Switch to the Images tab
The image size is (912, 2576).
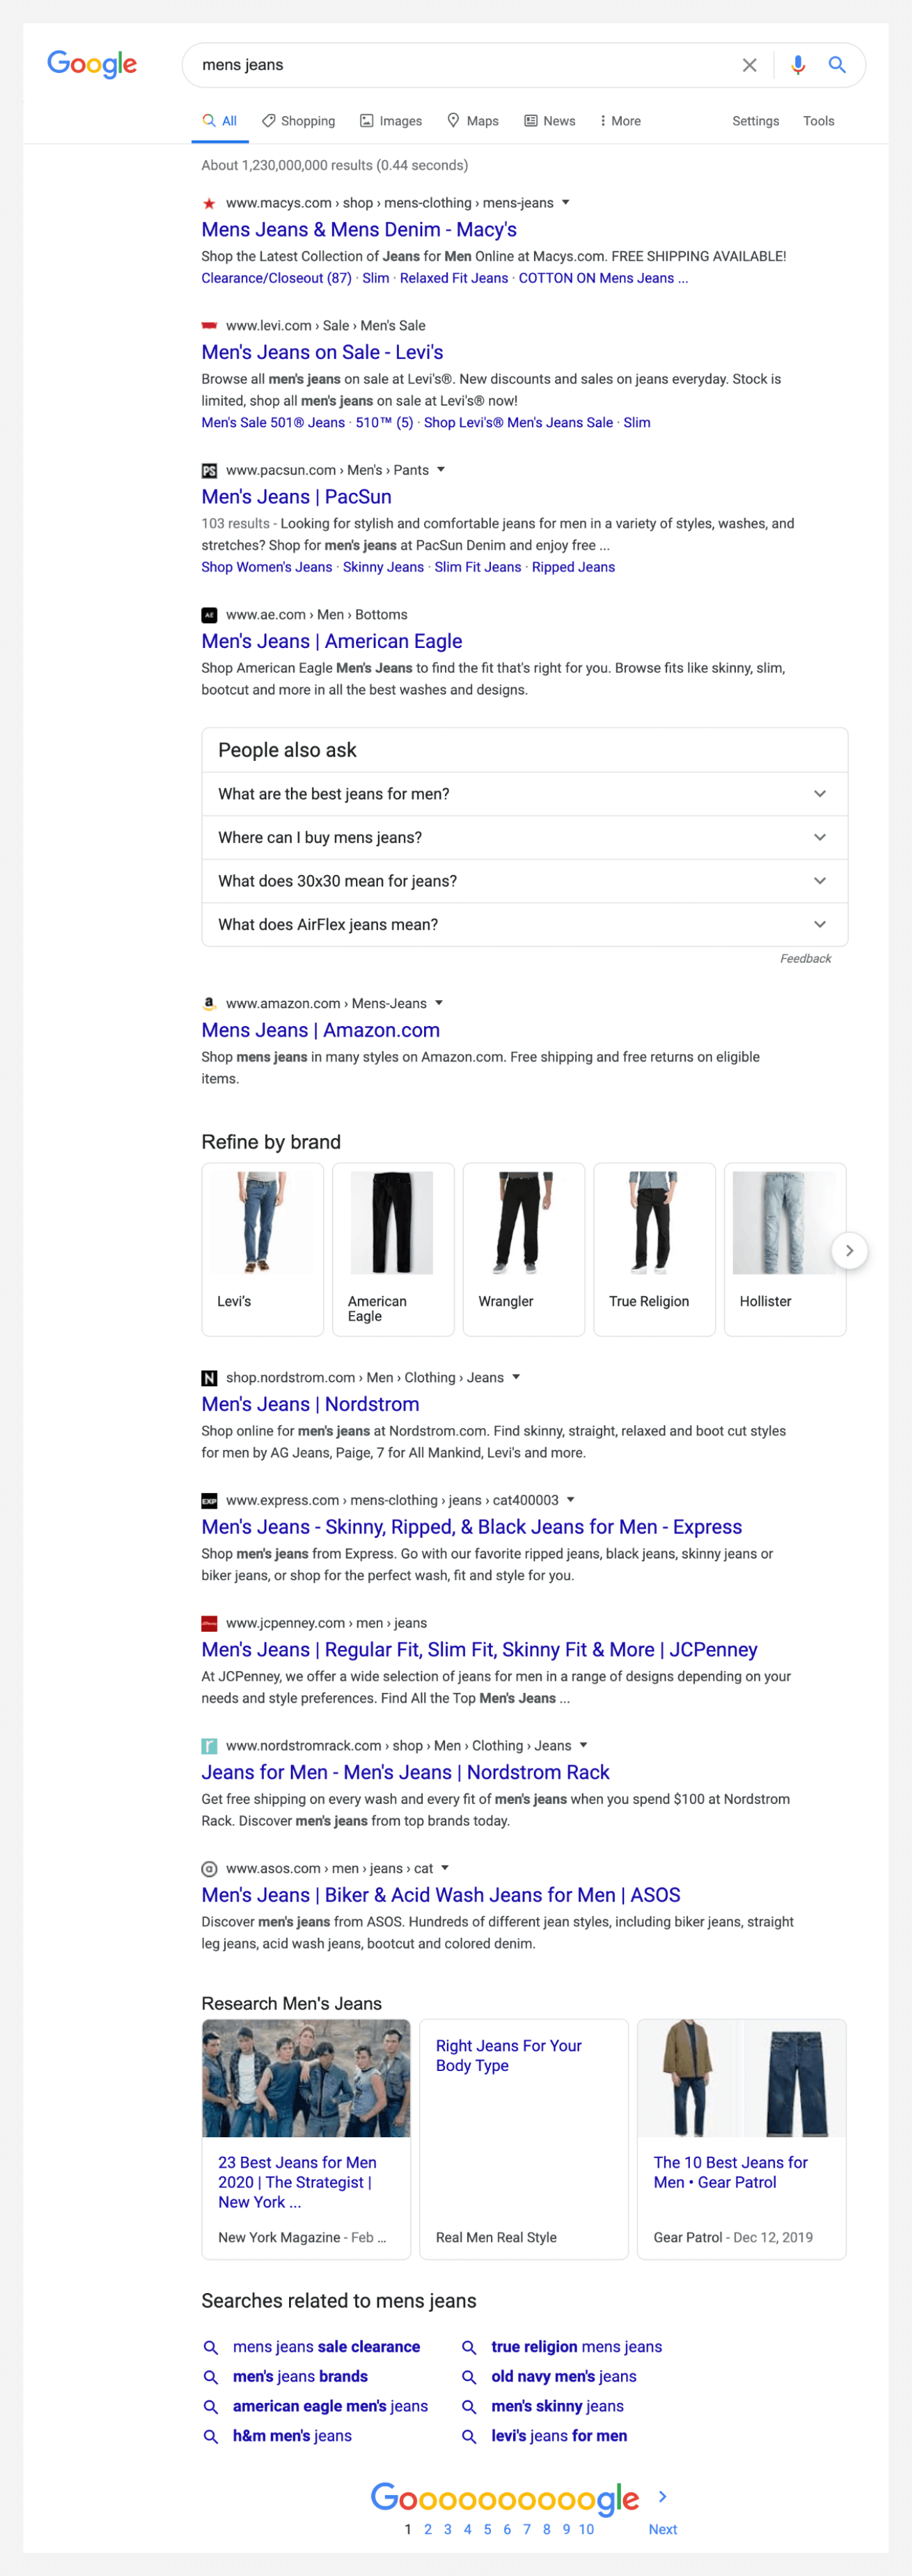[x=390, y=121]
